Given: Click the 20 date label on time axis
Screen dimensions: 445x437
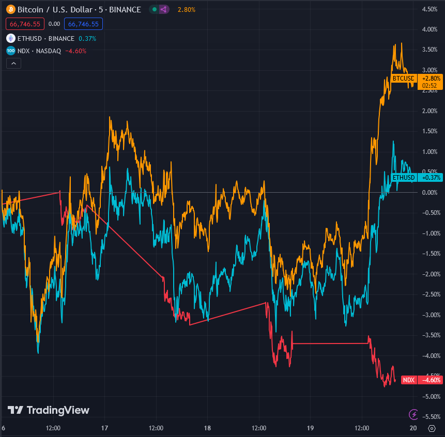Looking at the screenshot, I should [x=413, y=428].
